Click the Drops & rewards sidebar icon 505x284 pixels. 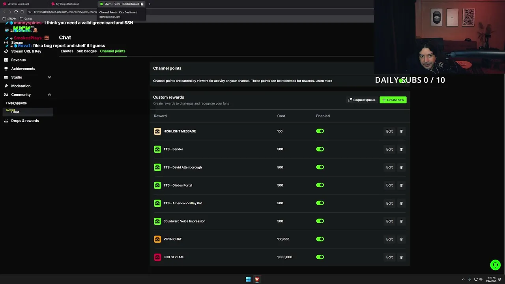click(x=6, y=121)
